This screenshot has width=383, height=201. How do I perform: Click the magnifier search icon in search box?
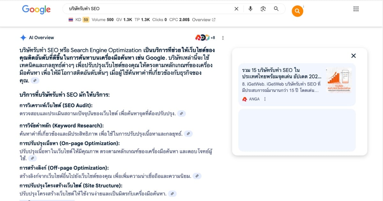click(276, 9)
